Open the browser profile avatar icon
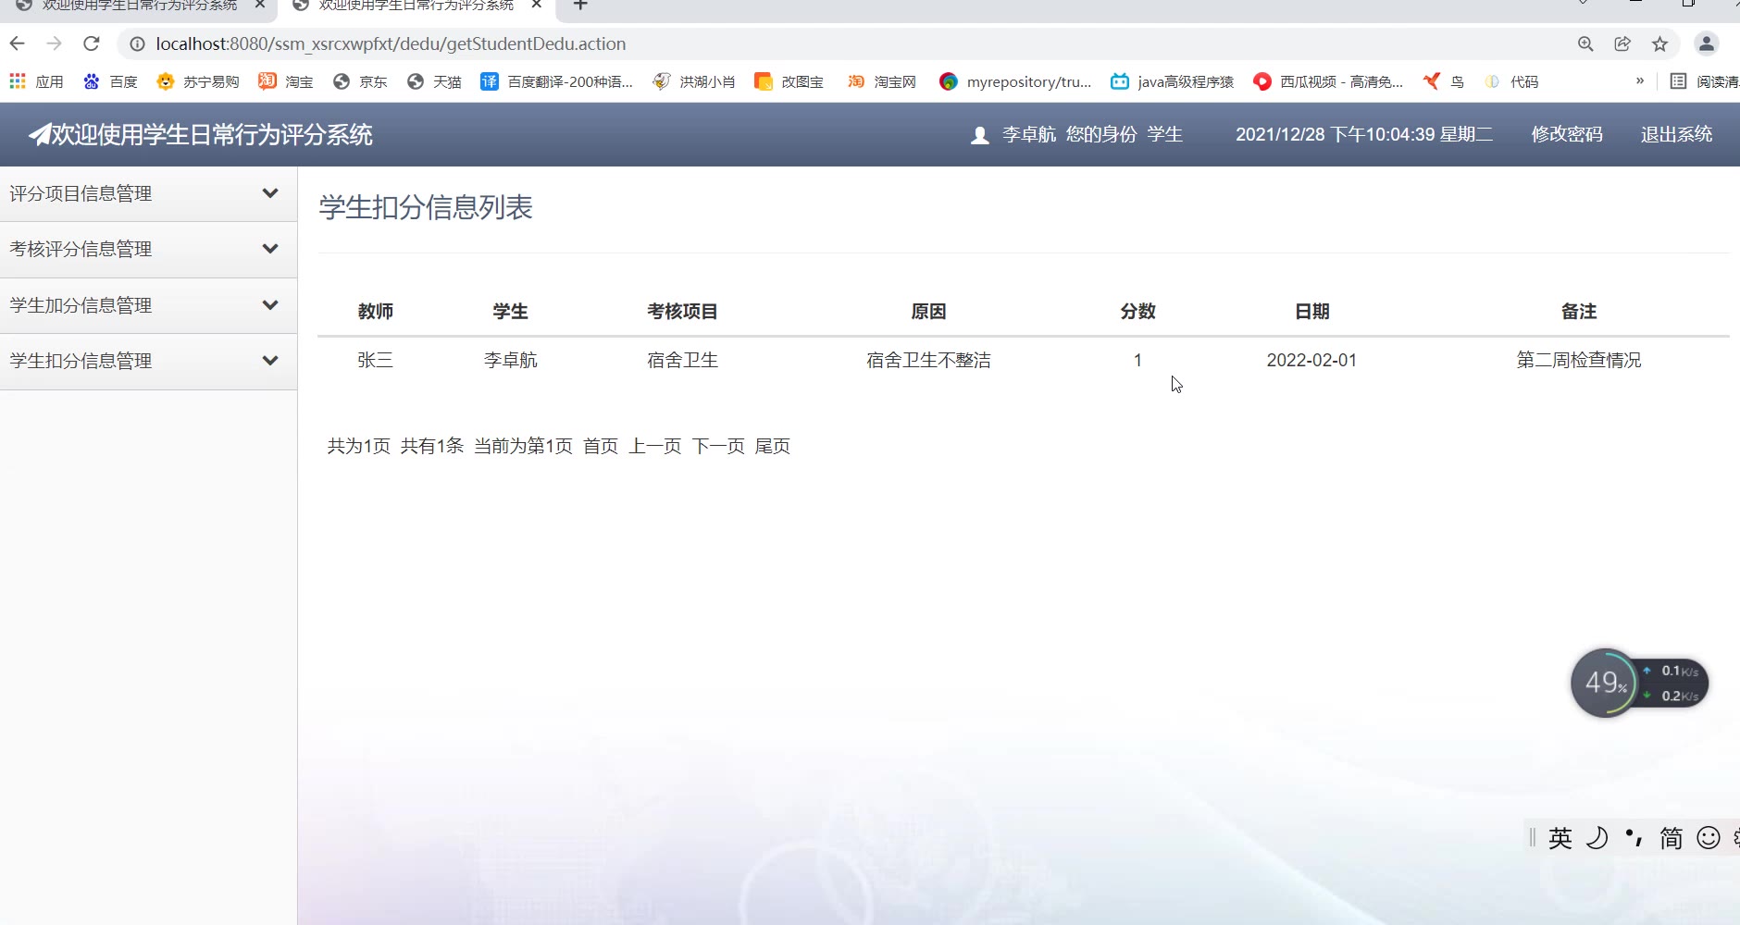Image resolution: width=1740 pixels, height=925 pixels. [1706, 43]
